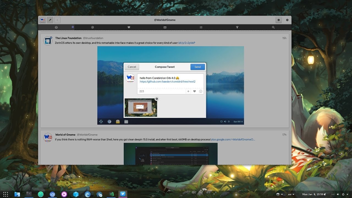The image size is (352, 198).
Task: Cancel the Compose Tweet dialog
Action: 132,67
